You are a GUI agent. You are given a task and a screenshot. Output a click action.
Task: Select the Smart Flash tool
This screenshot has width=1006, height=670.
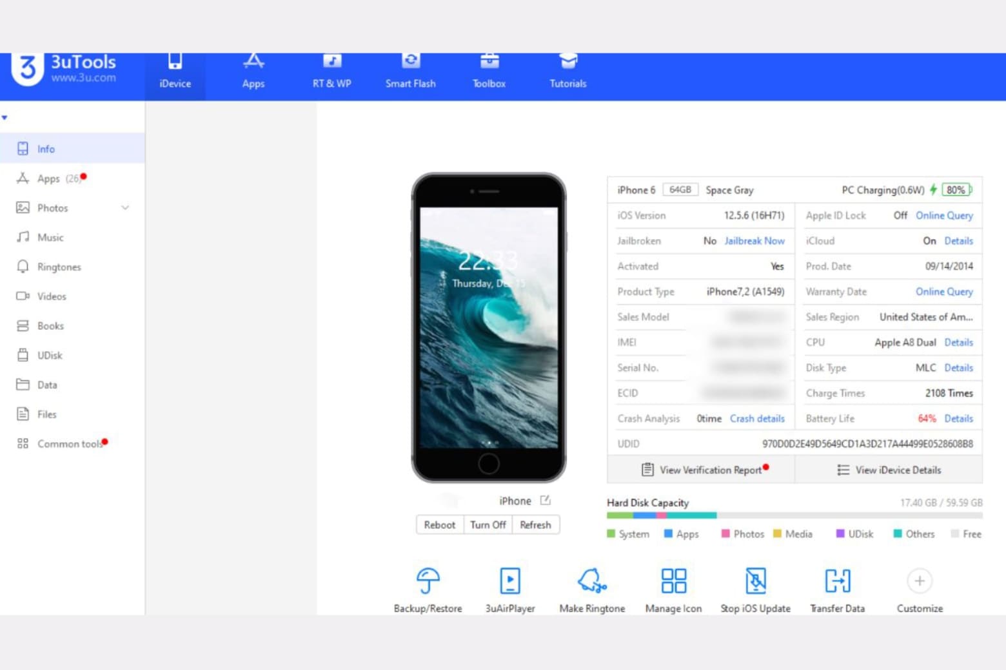(410, 70)
